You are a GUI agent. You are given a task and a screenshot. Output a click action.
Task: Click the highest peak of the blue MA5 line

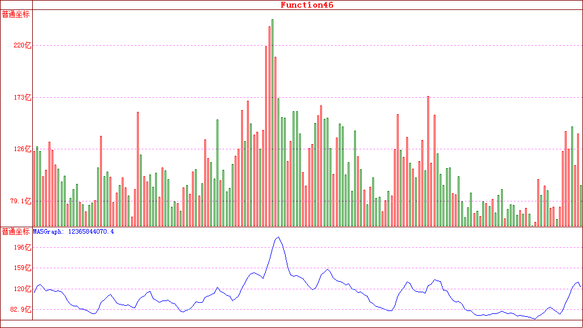[278, 238]
